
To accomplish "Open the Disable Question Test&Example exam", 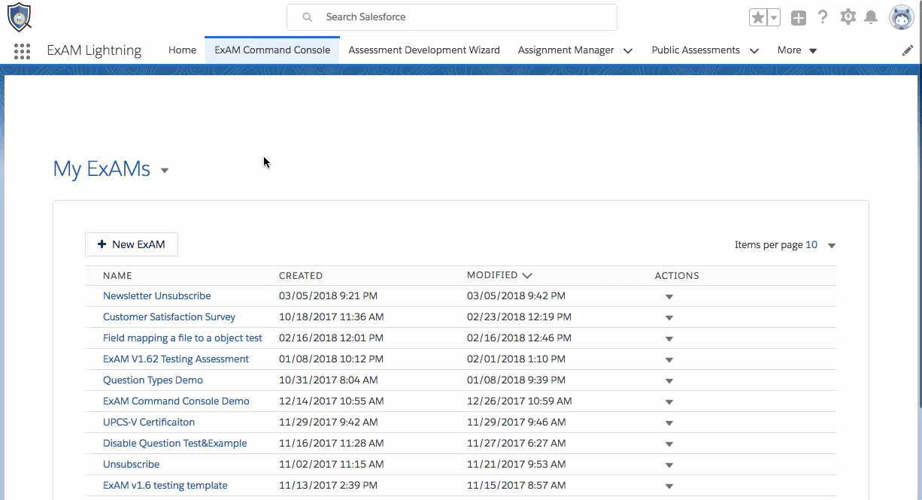I will tap(175, 443).
